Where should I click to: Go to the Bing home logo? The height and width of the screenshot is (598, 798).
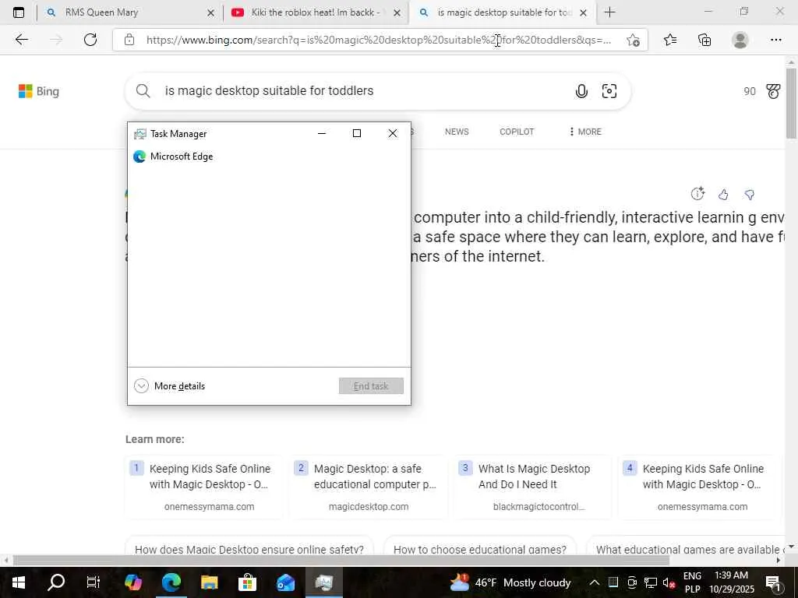click(x=39, y=91)
